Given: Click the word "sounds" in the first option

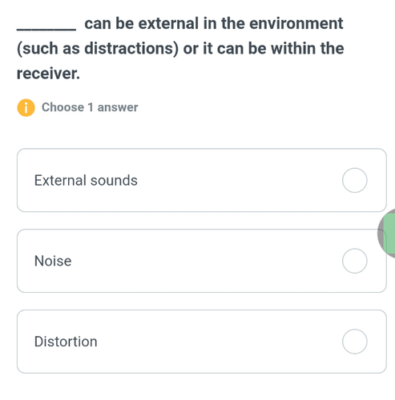Looking at the screenshot, I should tap(114, 180).
